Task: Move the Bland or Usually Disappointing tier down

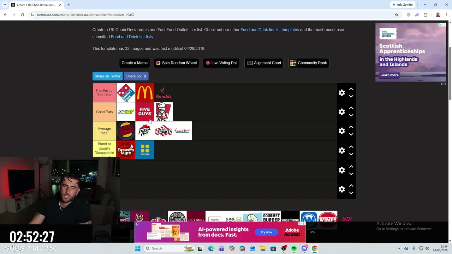Action: pos(351,154)
